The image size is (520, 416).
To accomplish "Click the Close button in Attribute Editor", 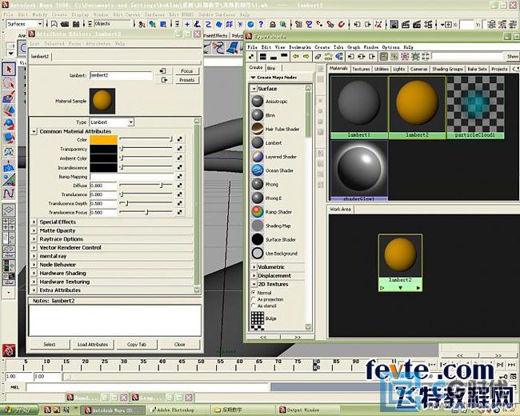I will pos(180,344).
